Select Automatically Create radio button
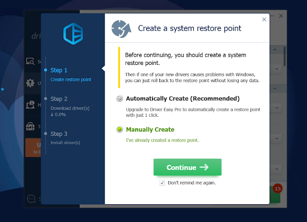Image resolution: width=307 pixels, height=222 pixels. click(119, 98)
